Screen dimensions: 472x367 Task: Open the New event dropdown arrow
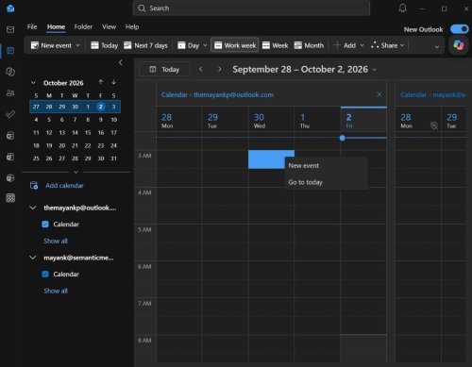77,45
